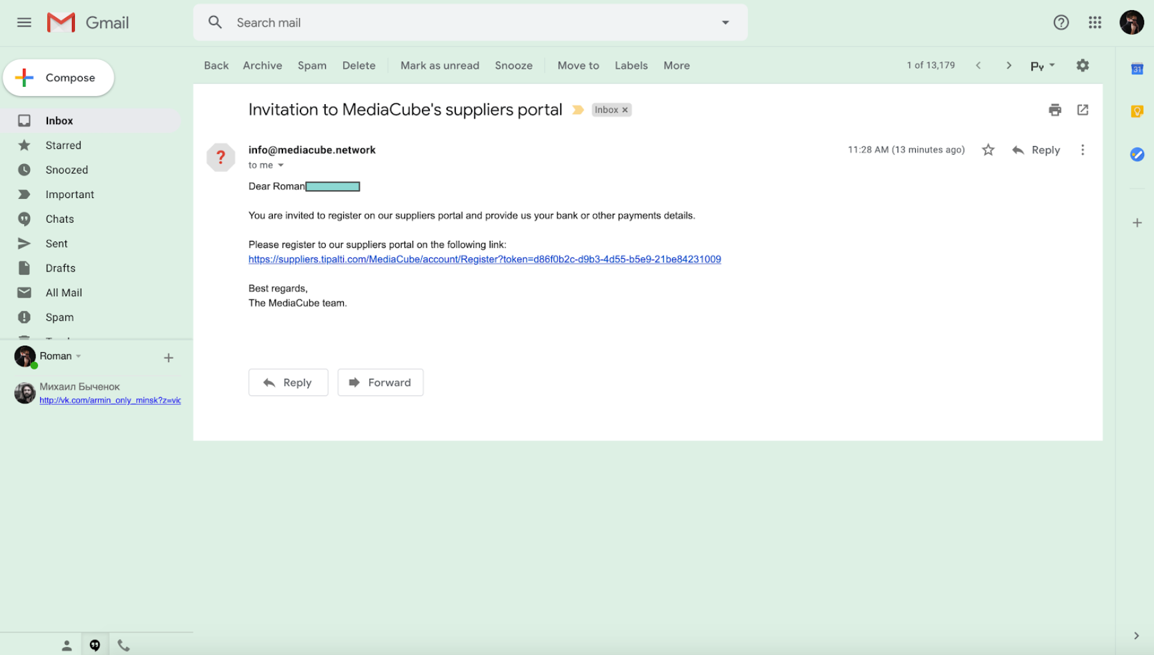This screenshot has width=1154, height=655.
Task: Click the Forward button
Action: [380, 383]
